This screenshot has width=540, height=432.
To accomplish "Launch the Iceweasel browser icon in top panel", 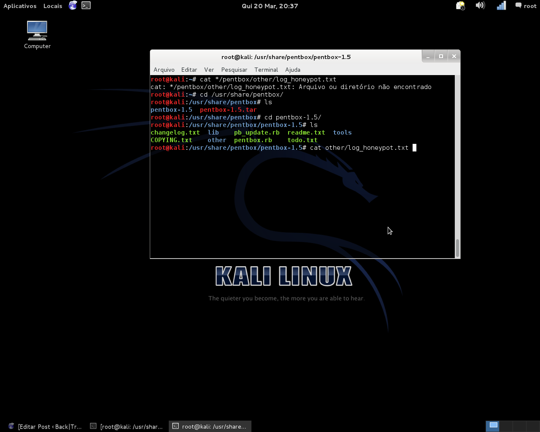I will click(73, 5).
